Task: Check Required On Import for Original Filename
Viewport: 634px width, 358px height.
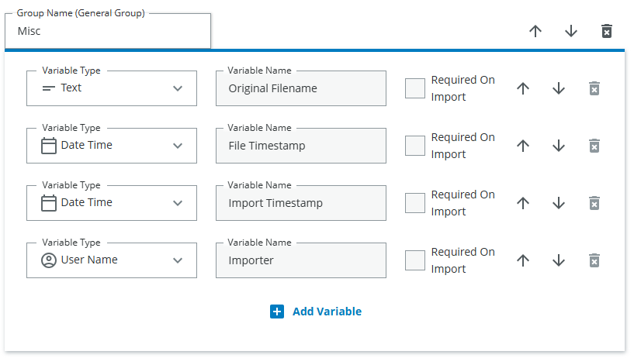Action: 415,88
